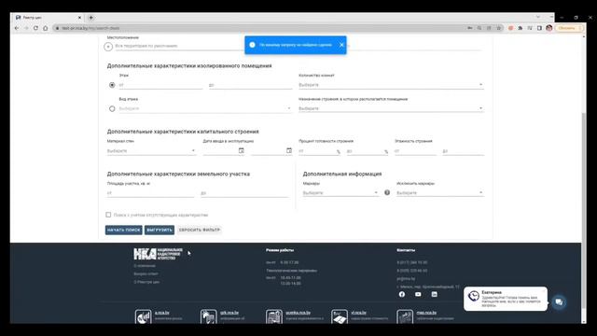Click the browser Обновить update button
This screenshot has height=336, width=597.
coord(569,28)
